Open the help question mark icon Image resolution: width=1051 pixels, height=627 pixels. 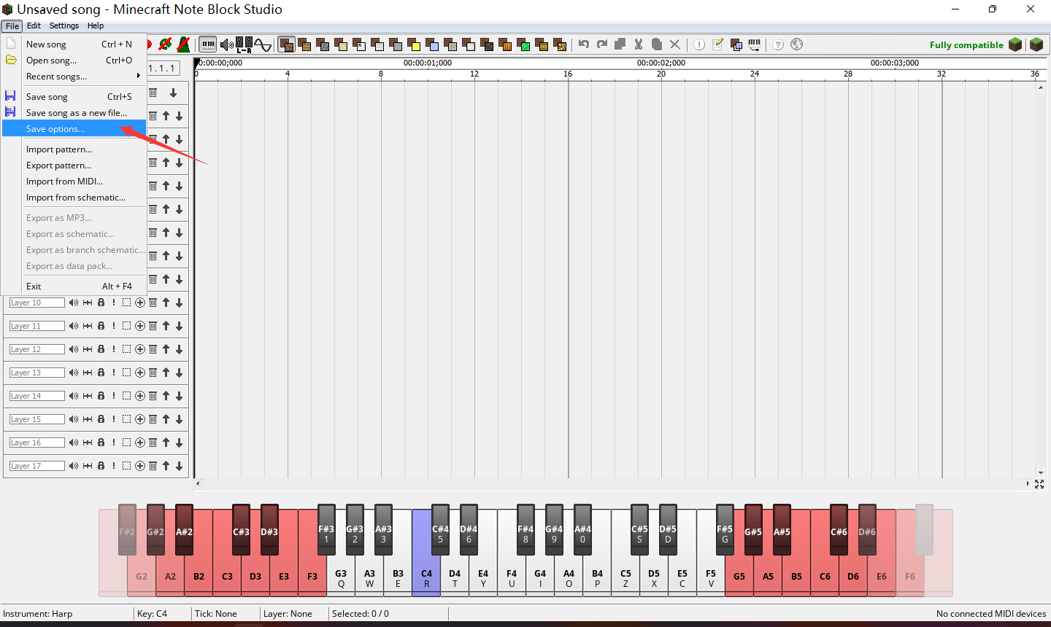778,44
